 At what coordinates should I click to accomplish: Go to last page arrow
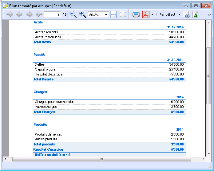39,14
